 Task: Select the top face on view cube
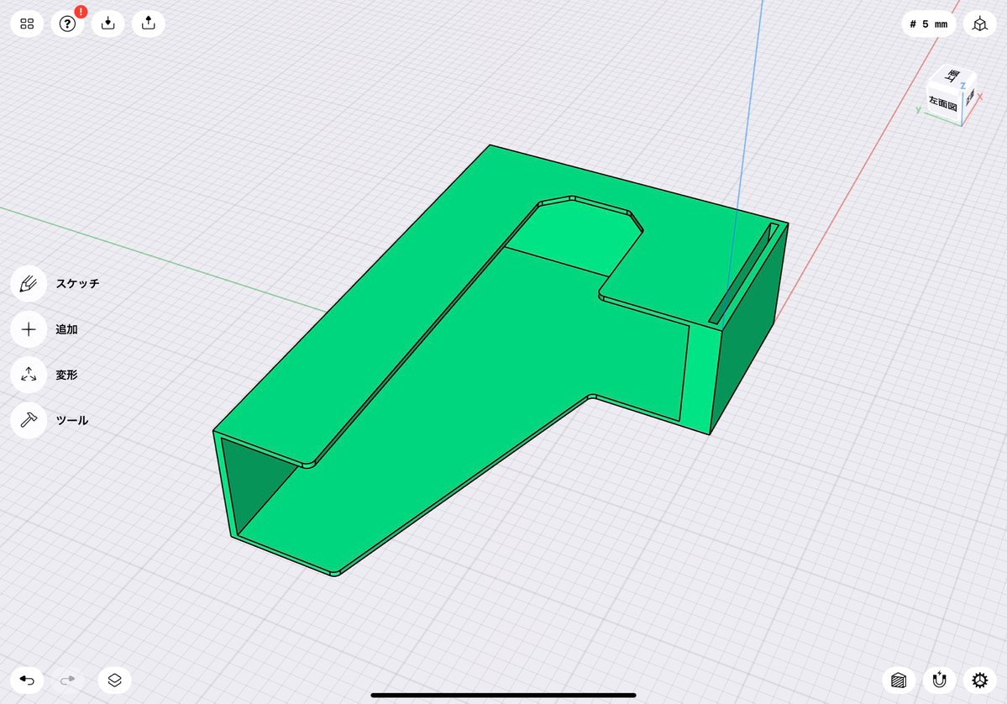953,76
